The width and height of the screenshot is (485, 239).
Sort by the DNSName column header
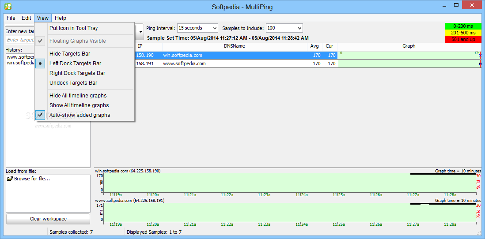235,46
